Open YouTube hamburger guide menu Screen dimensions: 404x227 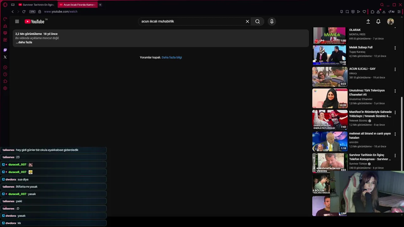click(17, 21)
